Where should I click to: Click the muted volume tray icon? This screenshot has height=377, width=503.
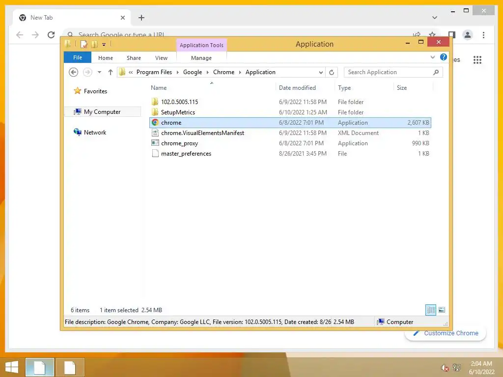pos(445,367)
